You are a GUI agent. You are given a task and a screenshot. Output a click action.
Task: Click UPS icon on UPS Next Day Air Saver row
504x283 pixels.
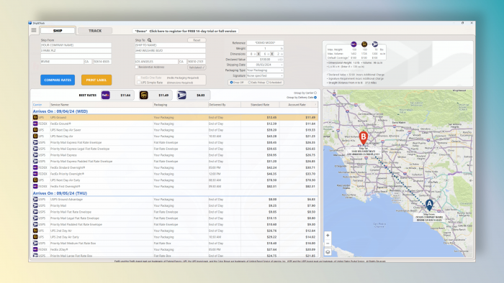[x=35, y=130]
